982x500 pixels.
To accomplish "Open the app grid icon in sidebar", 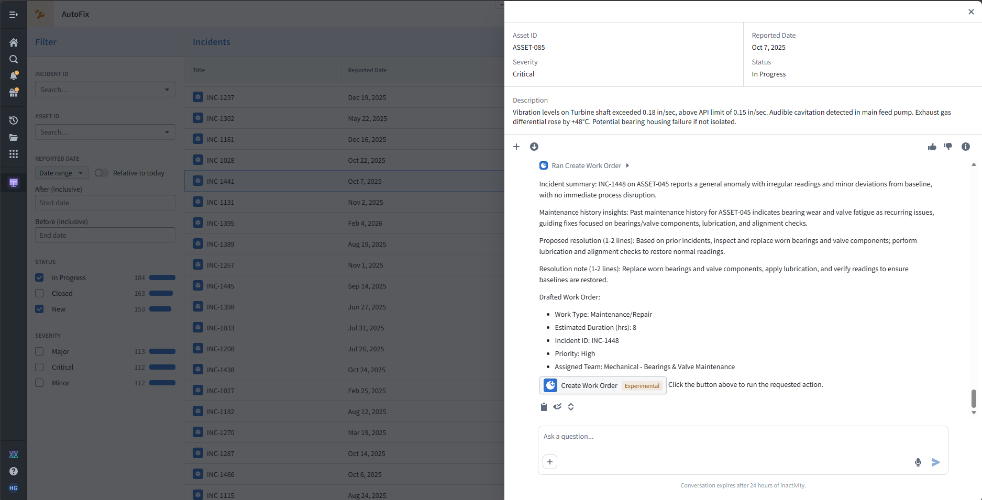I will (14, 153).
